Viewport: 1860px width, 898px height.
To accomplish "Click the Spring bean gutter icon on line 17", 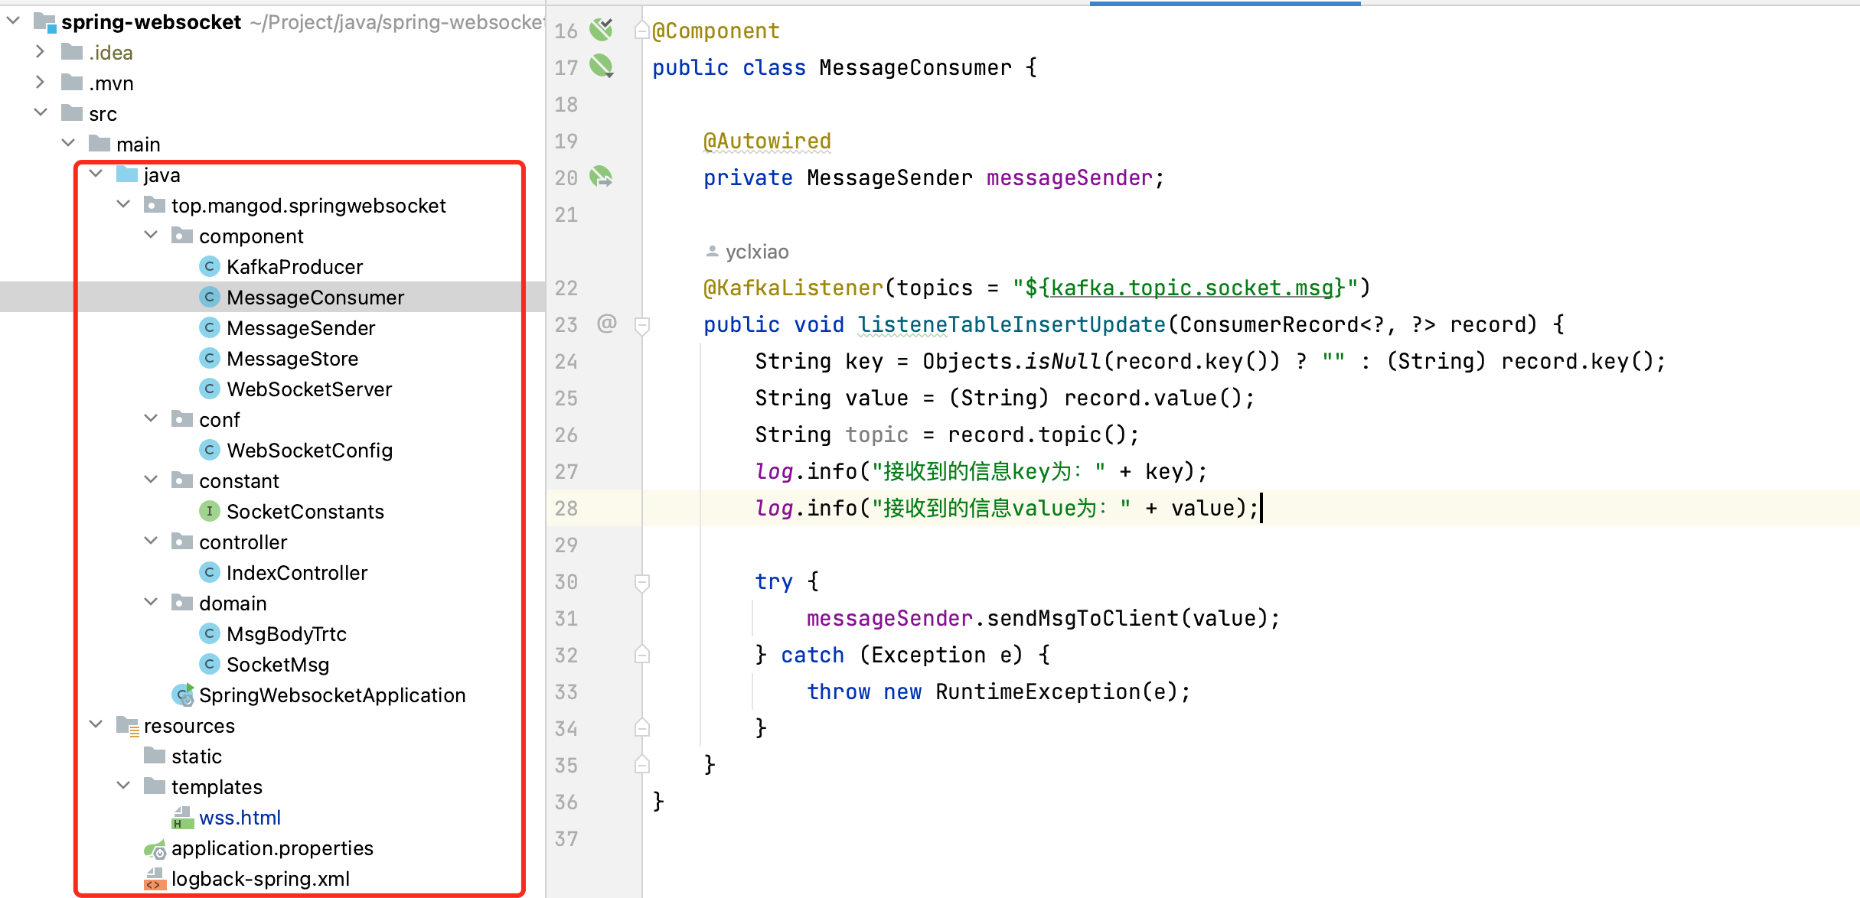I will tap(601, 67).
